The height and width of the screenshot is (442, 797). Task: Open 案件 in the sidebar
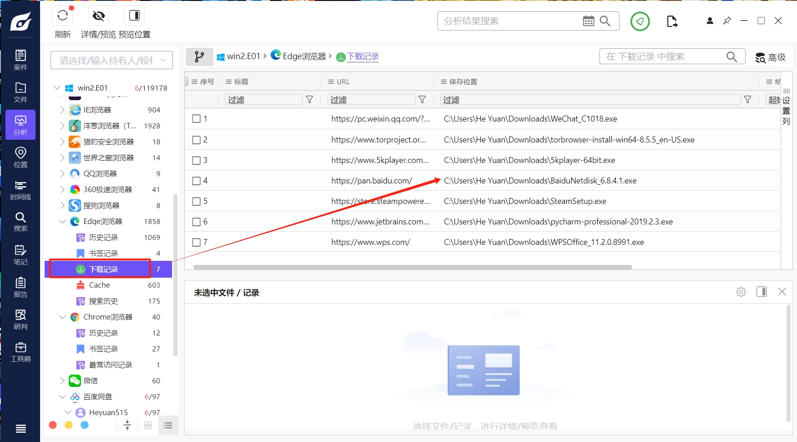coord(20,60)
